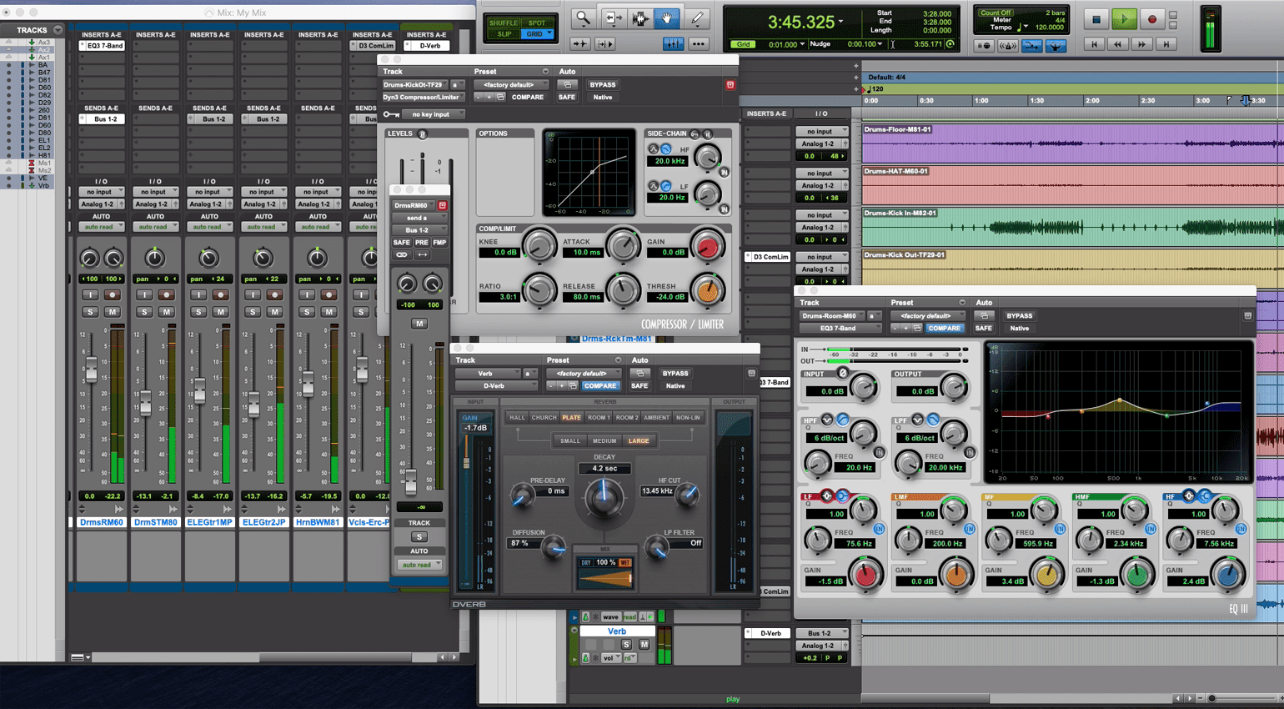Enable SAFE on the D-Verb plug-in
This screenshot has width=1284, height=709.
[x=639, y=386]
